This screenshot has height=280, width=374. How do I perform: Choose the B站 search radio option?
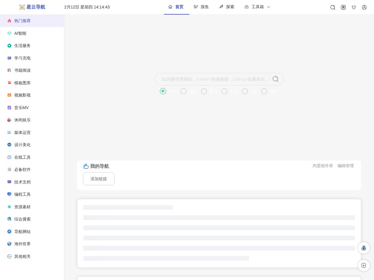[x=245, y=91]
